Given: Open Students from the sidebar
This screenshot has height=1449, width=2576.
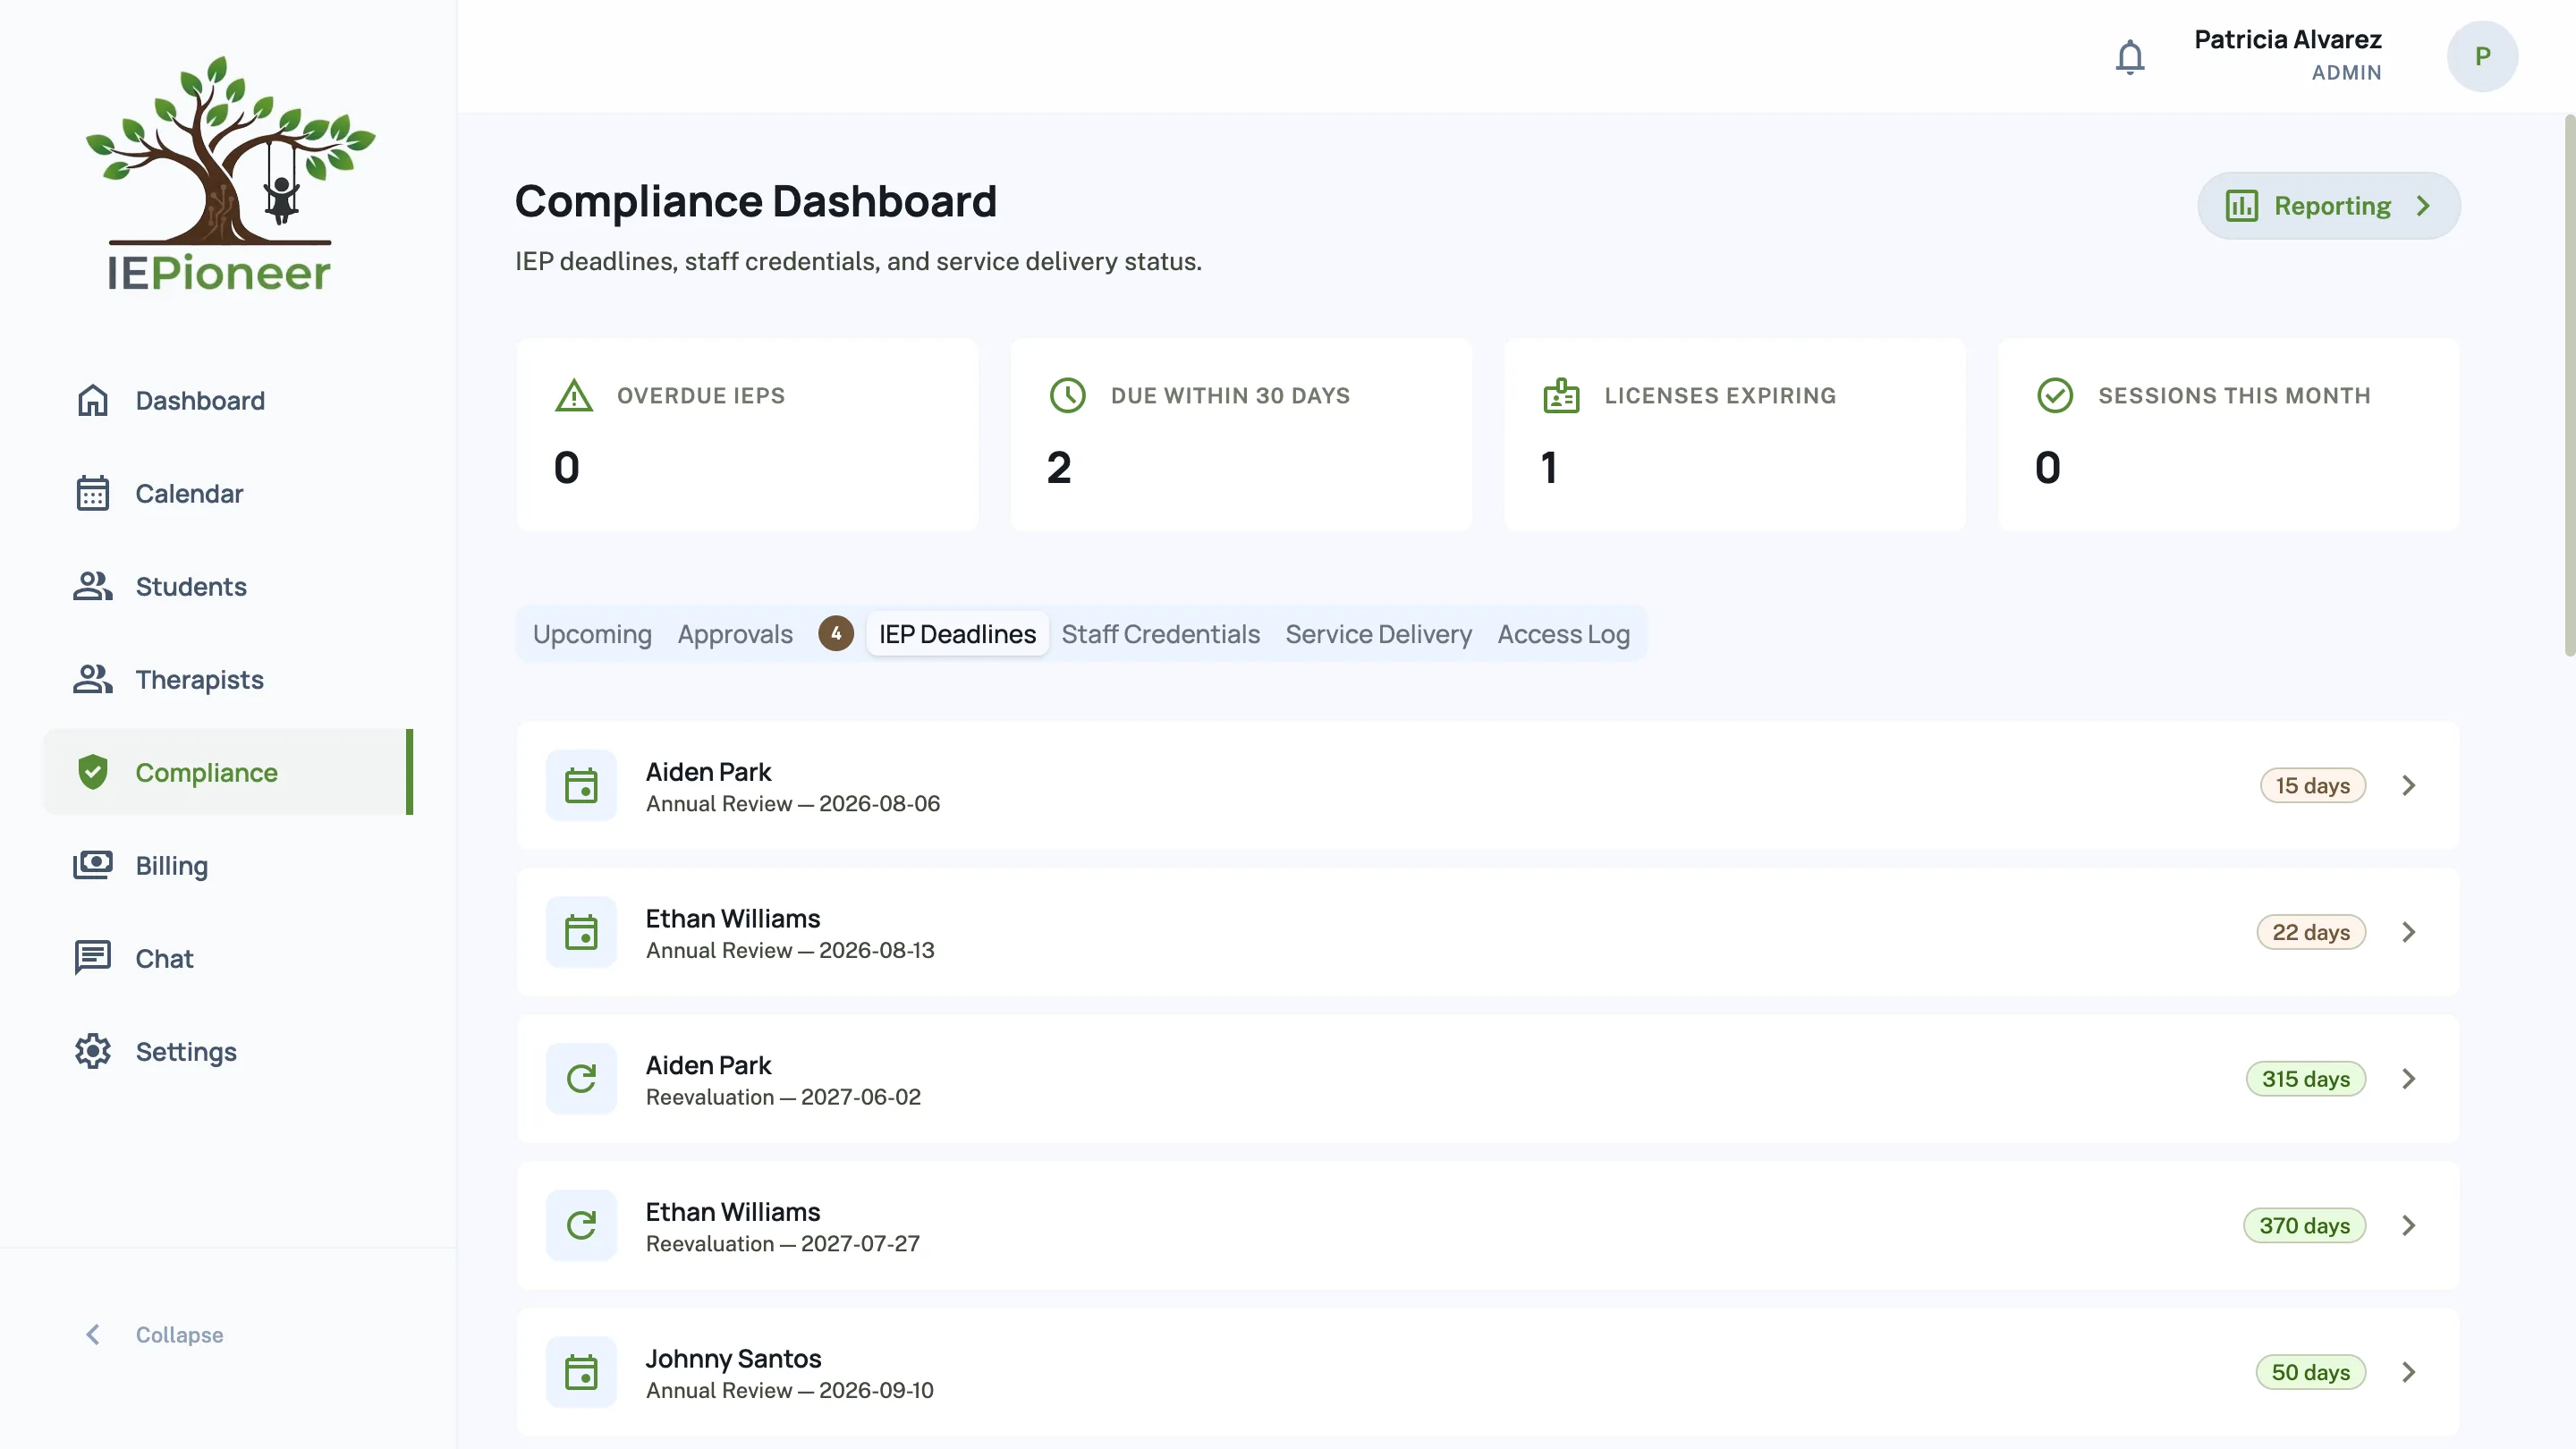Looking at the screenshot, I should tap(228, 586).
